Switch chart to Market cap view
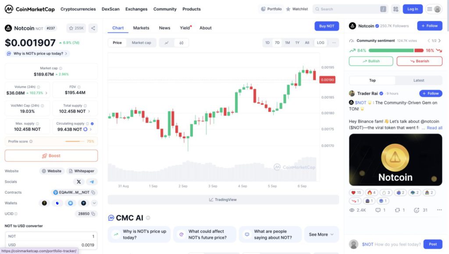 pos(141,43)
